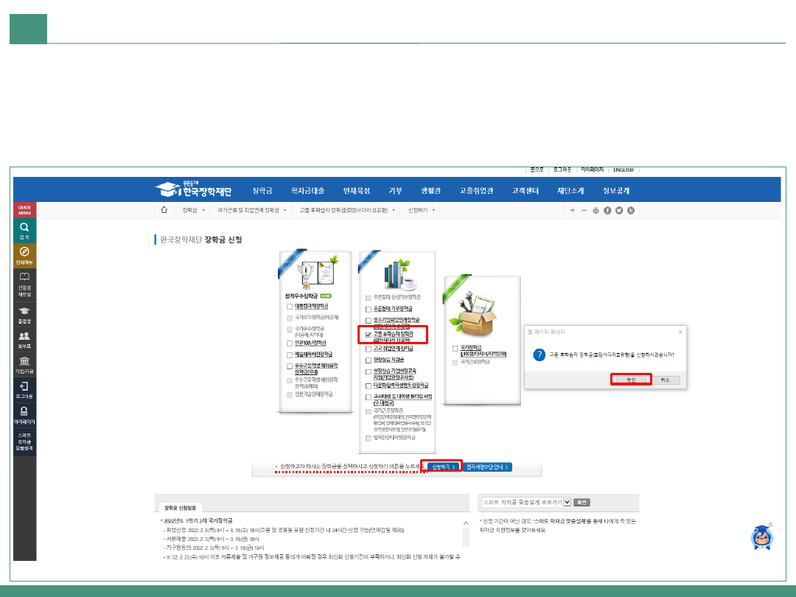Open 스마트 학자금 맞춤설계 바로가기 dropdown

(567, 502)
